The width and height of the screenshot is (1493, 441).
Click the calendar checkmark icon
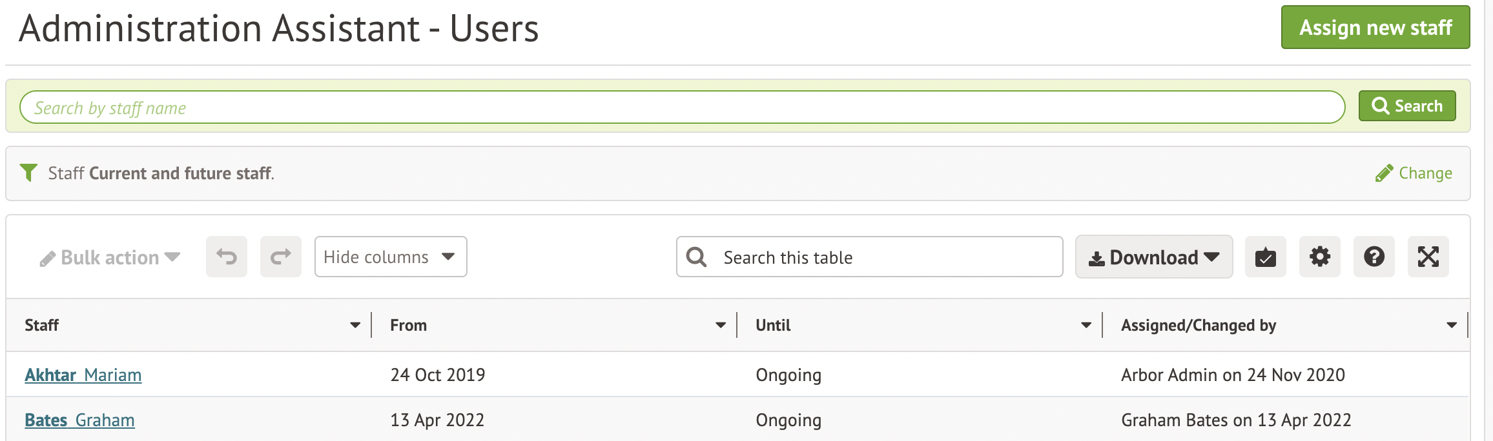pos(1265,257)
